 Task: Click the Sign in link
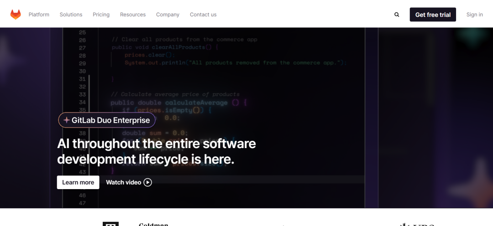point(475,15)
